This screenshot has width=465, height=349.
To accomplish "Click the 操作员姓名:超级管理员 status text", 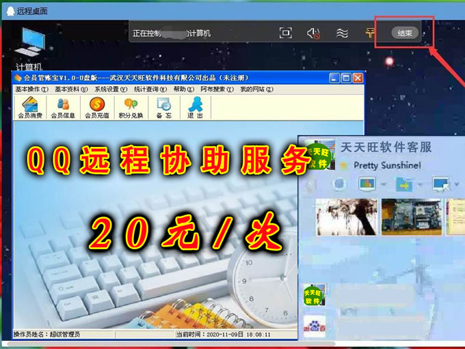I will click(x=46, y=335).
